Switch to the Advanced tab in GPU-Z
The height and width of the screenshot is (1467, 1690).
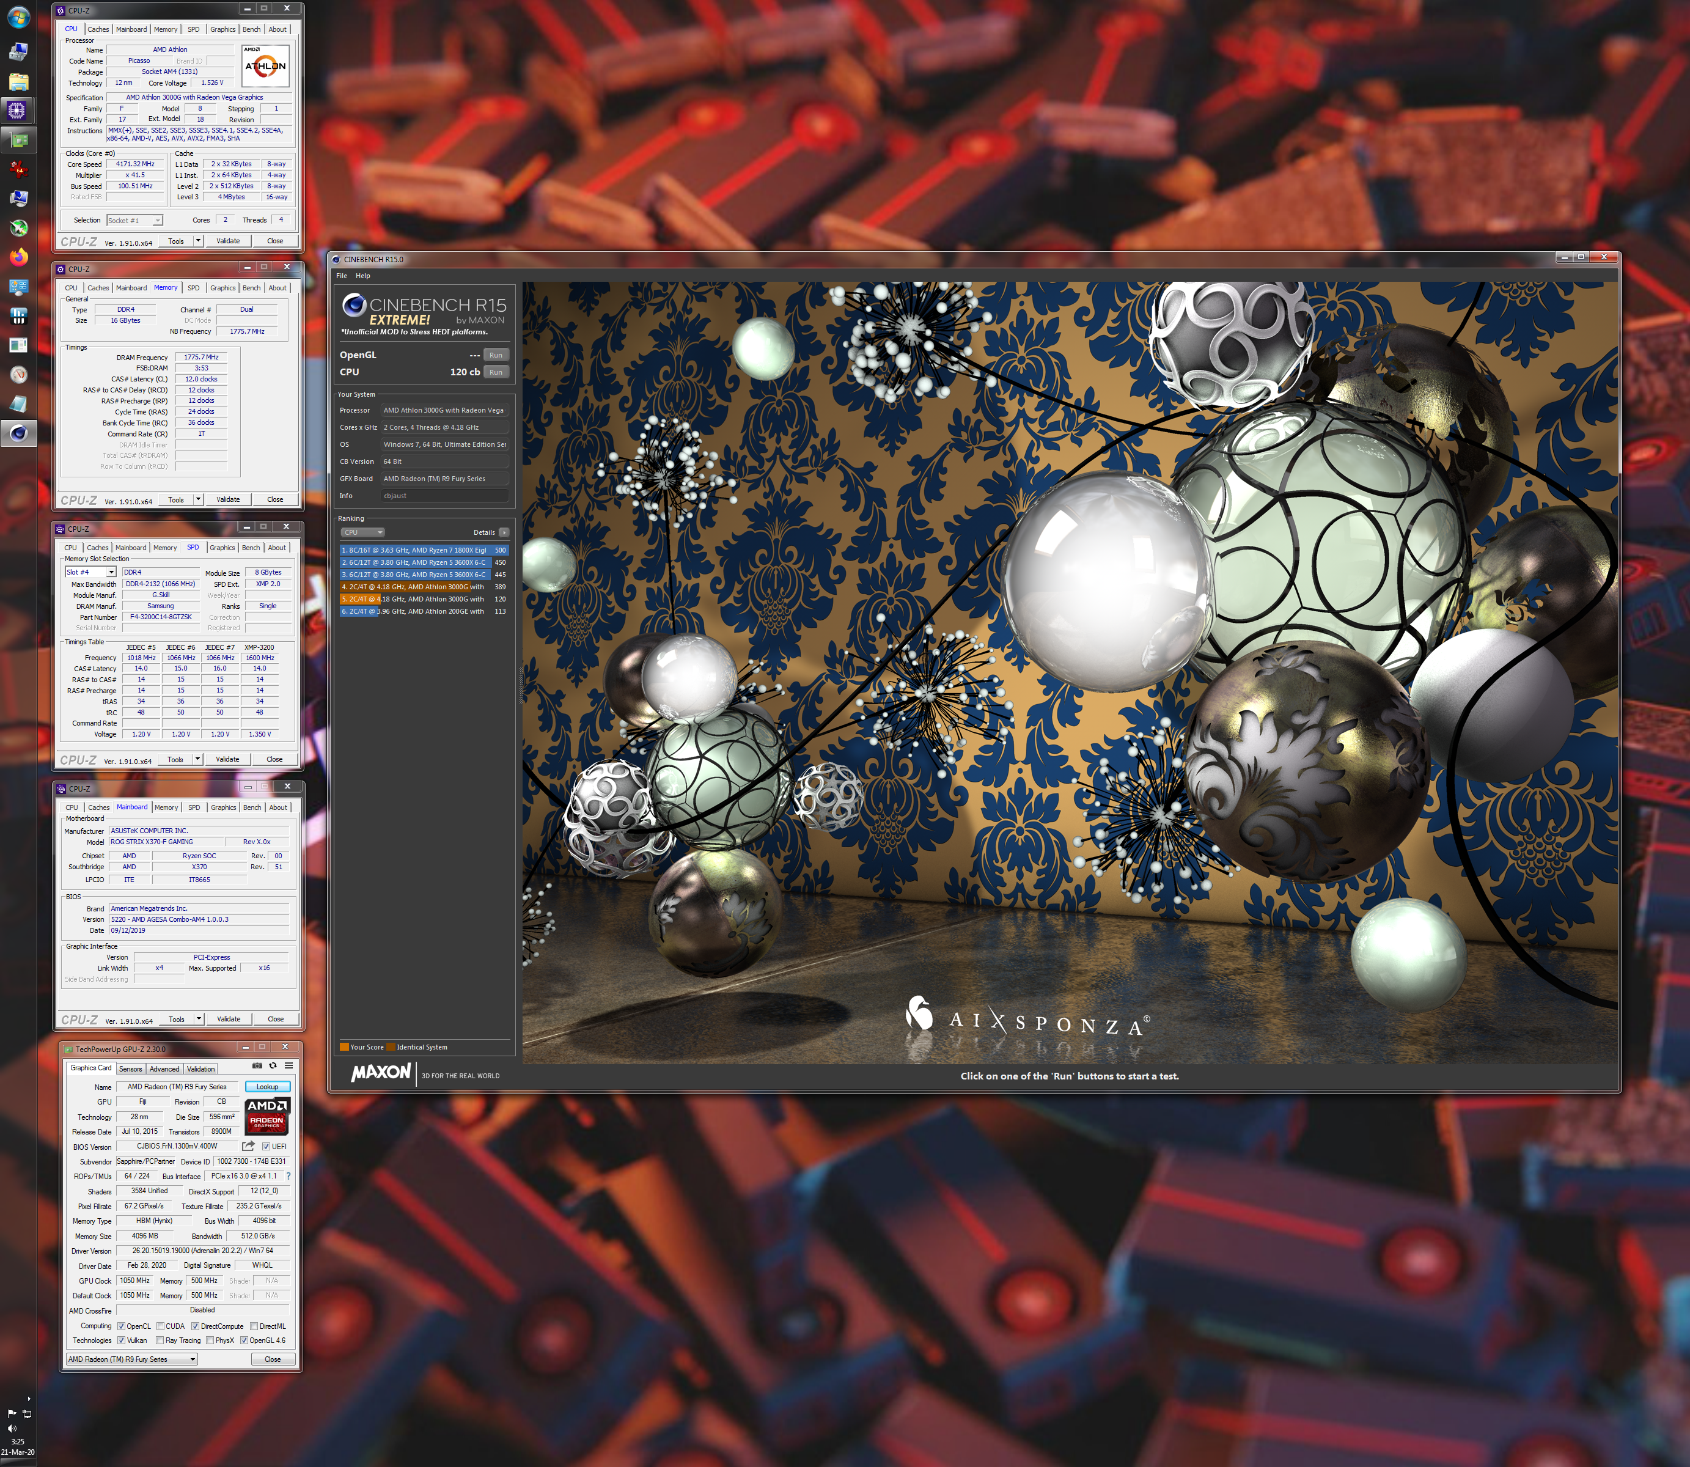click(164, 1068)
